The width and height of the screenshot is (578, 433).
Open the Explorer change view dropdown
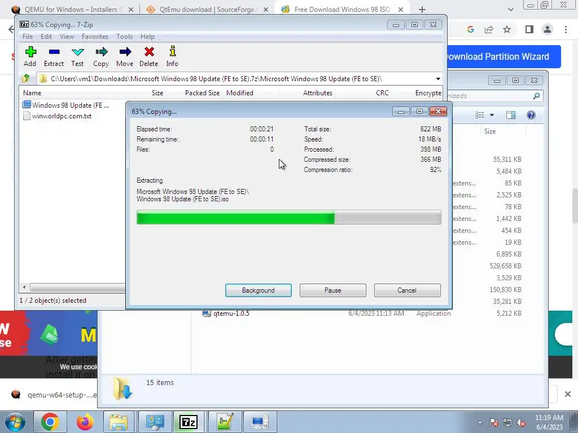click(x=492, y=115)
